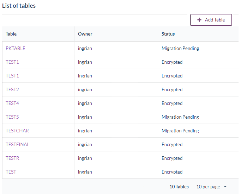Open the TEST4 table entry
Screen dimensions: 241x194
coord(12,103)
